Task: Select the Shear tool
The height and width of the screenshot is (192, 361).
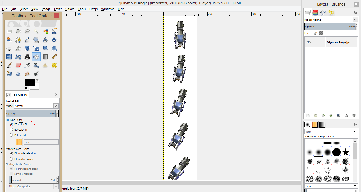Action: click(45, 48)
